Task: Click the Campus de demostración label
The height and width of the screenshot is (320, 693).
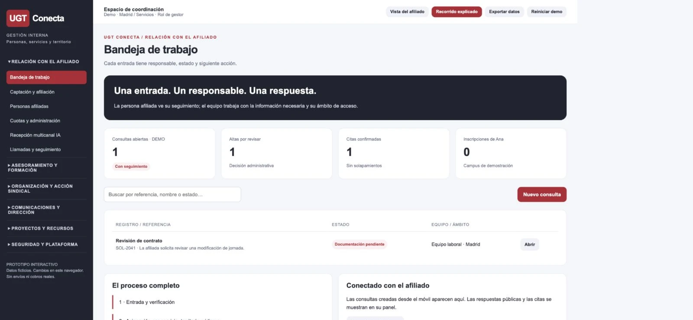Action: pos(488,166)
